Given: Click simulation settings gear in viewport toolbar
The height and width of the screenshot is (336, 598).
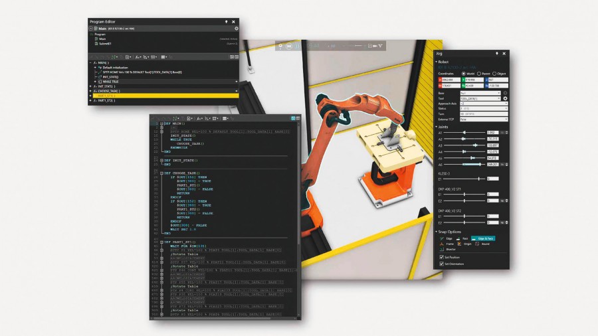Looking at the screenshot, I should coord(280,46).
